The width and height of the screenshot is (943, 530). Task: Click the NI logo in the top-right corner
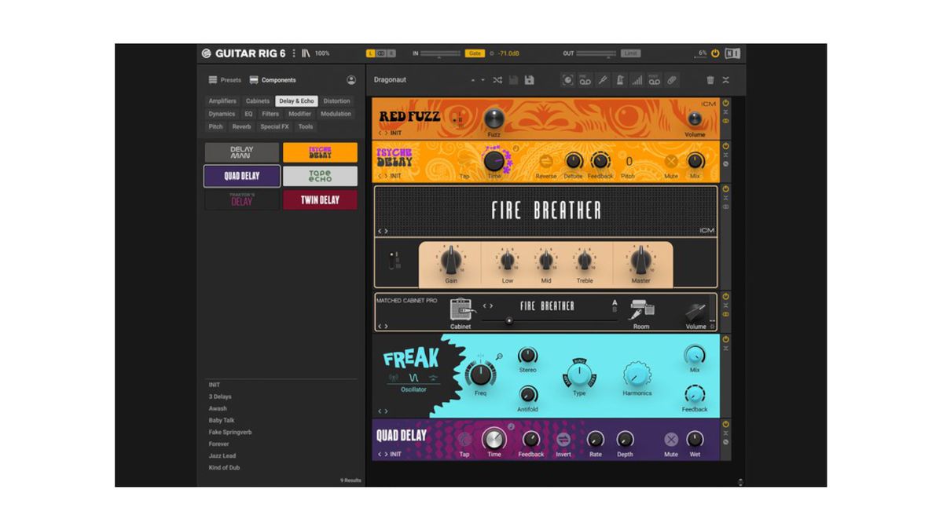click(732, 53)
